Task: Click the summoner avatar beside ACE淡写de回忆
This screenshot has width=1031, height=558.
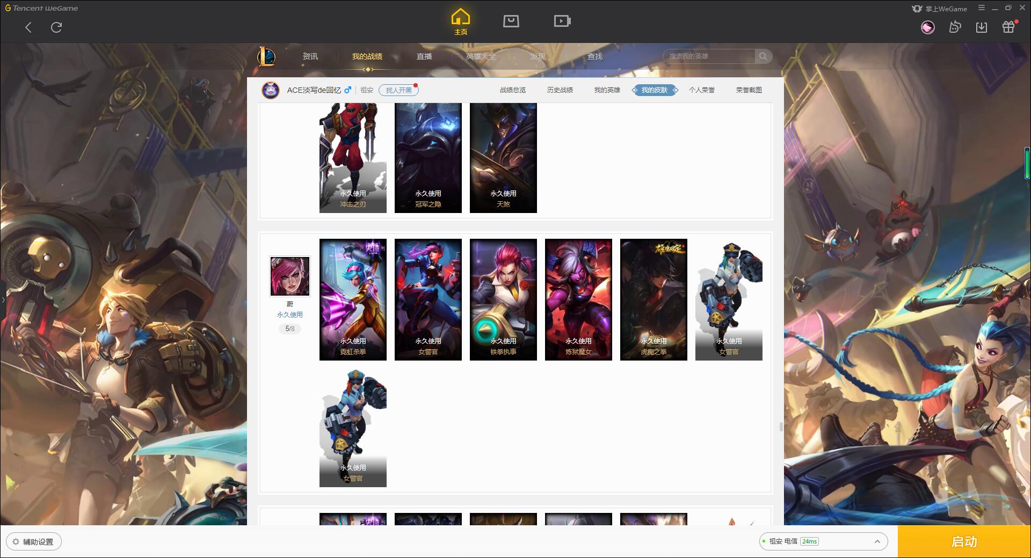Action: [271, 90]
